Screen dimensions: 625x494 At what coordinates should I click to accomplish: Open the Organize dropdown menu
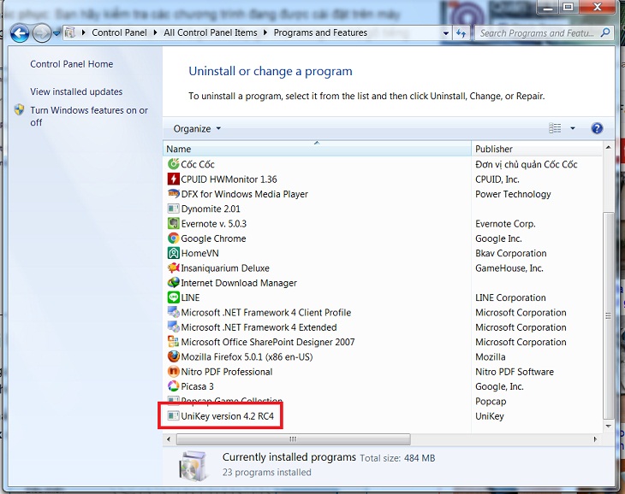click(x=197, y=128)
